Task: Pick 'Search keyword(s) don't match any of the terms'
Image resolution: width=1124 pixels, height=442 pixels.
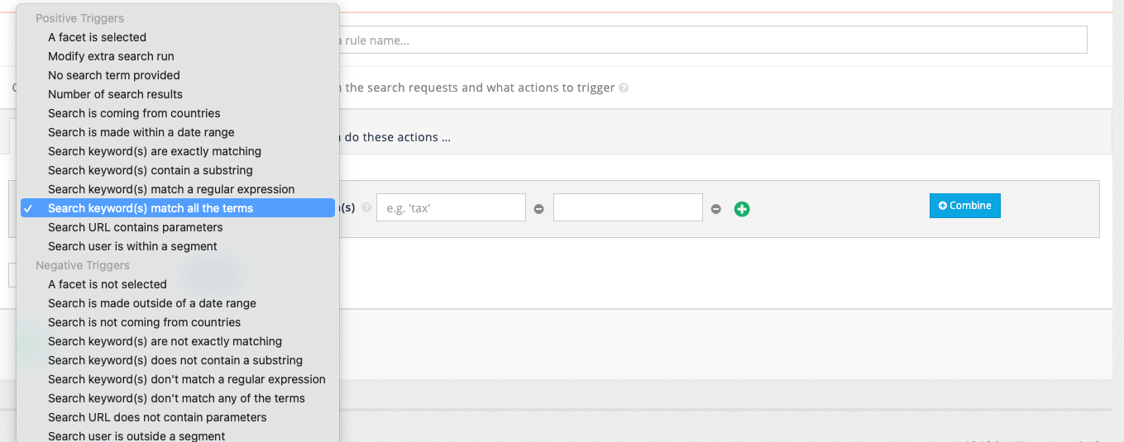Action: 178,398
